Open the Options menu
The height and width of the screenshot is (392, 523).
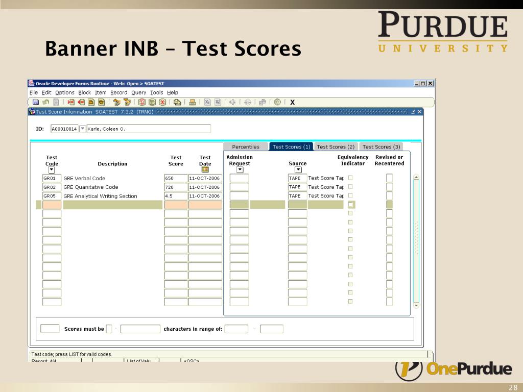click(x=65, y=93)
